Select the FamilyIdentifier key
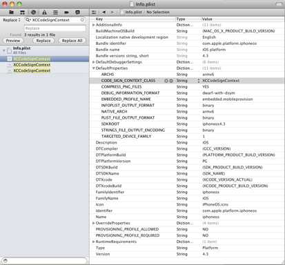 click(x=110, y=193)
